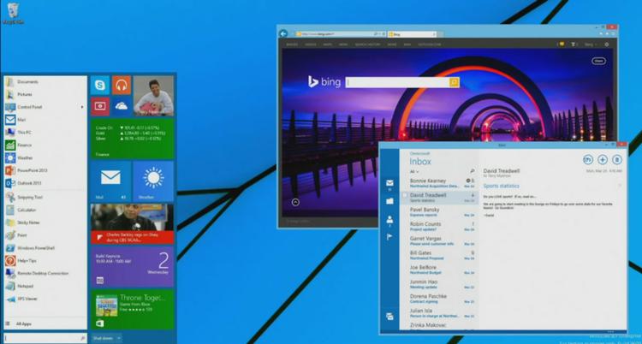
Task: Click the yellow Bing search button
Action: (454, 82)
